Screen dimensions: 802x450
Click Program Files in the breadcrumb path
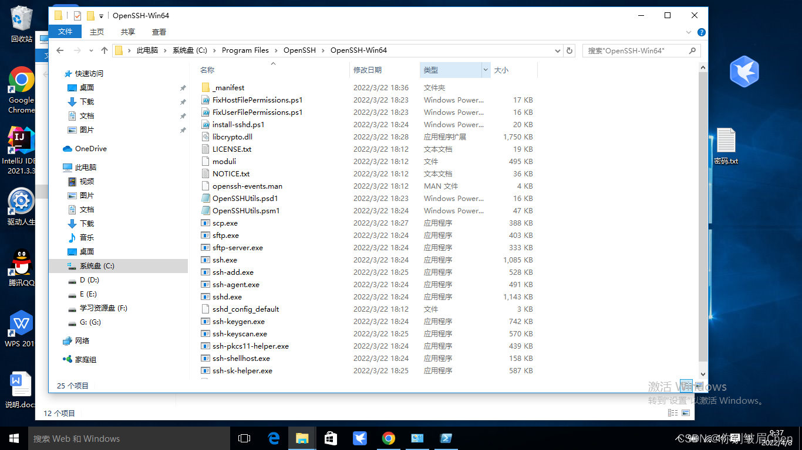(x=245, y=50)
